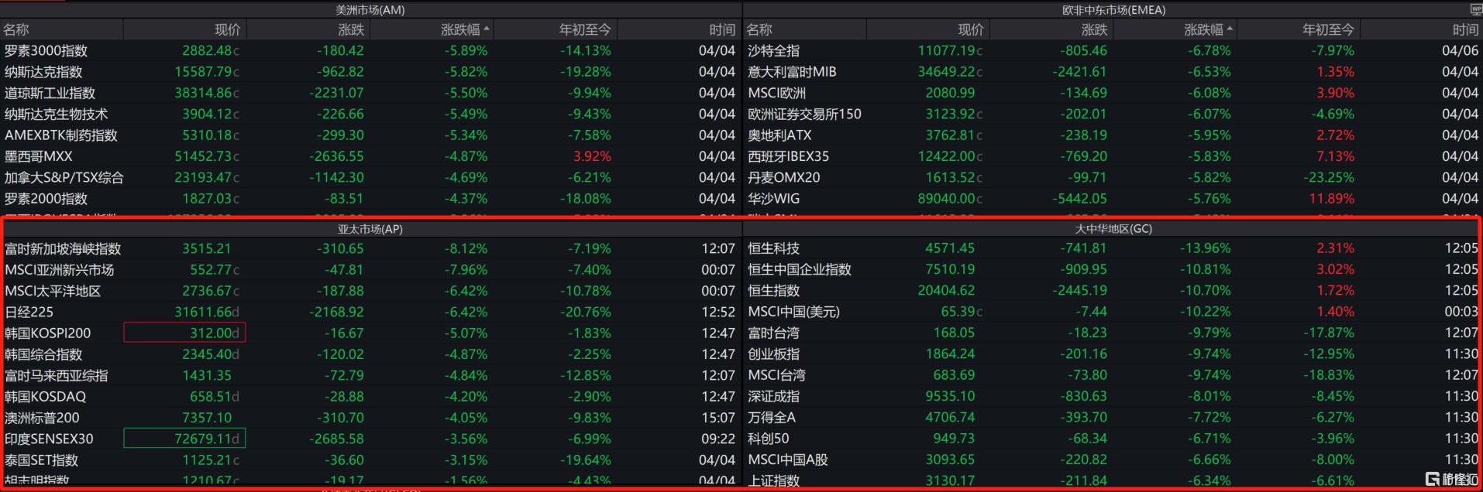Viewport: 1483px width, 492px height.
Task: Open the 欧非中东市场(EMEA) panel title
Action: 1113,10
